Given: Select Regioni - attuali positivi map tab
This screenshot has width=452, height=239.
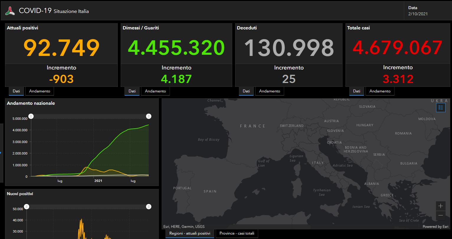Looking at the screenshot, I should point(190,233).
